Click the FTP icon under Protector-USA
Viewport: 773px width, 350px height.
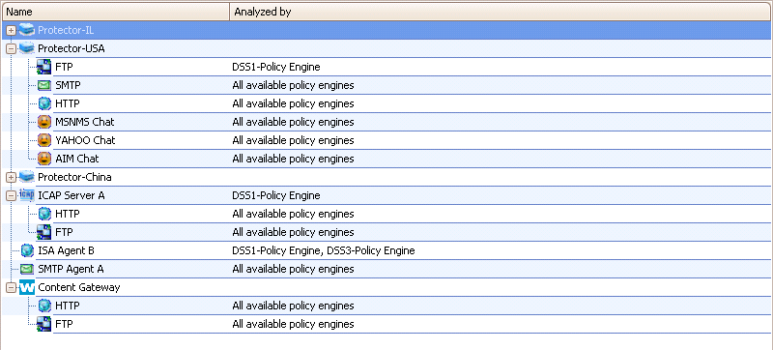(44, 67)
